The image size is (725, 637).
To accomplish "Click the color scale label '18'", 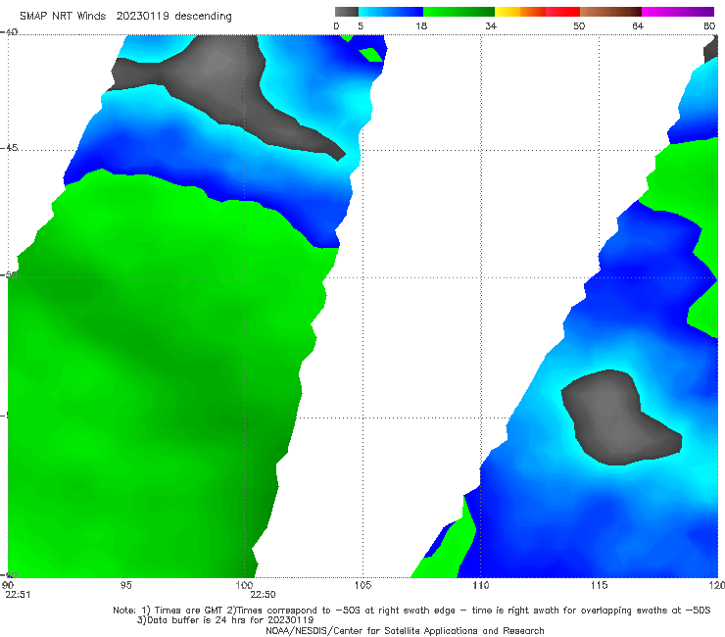I will 421,25.
